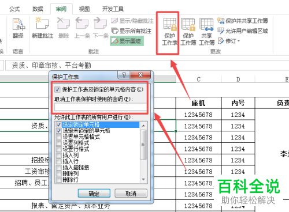Click Protect and Share Workbook (保护并共享工作簿)

pos(243,21)
